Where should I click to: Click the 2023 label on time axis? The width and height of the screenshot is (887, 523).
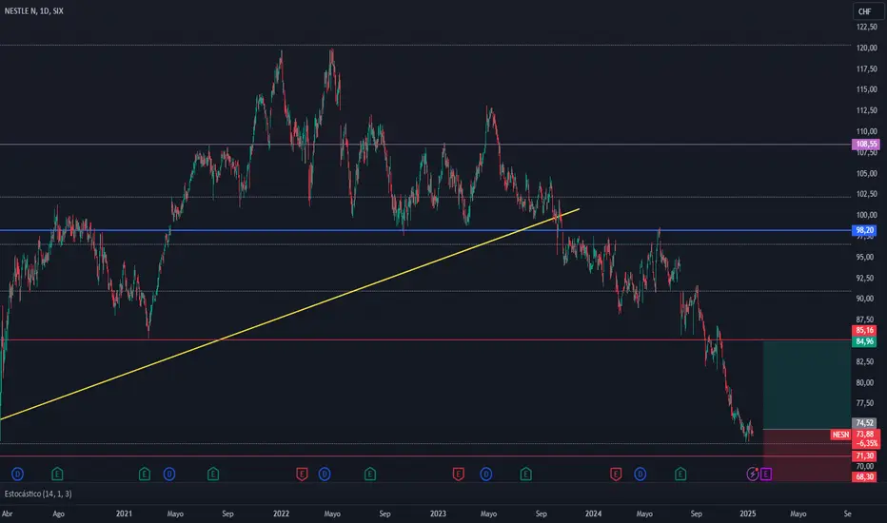click(x=438, y=513)
